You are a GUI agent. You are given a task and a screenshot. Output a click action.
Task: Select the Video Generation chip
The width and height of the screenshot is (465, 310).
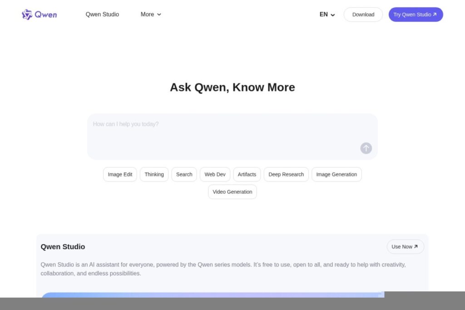coord(232,192)
